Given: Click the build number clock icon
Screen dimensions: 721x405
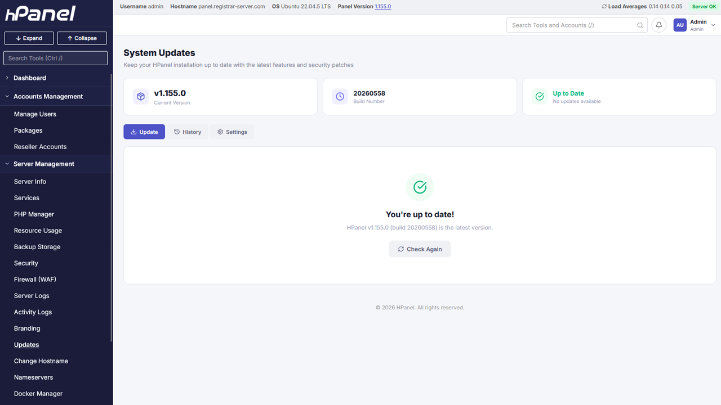Looking at the screenshot, I should [x=340, y=97].
